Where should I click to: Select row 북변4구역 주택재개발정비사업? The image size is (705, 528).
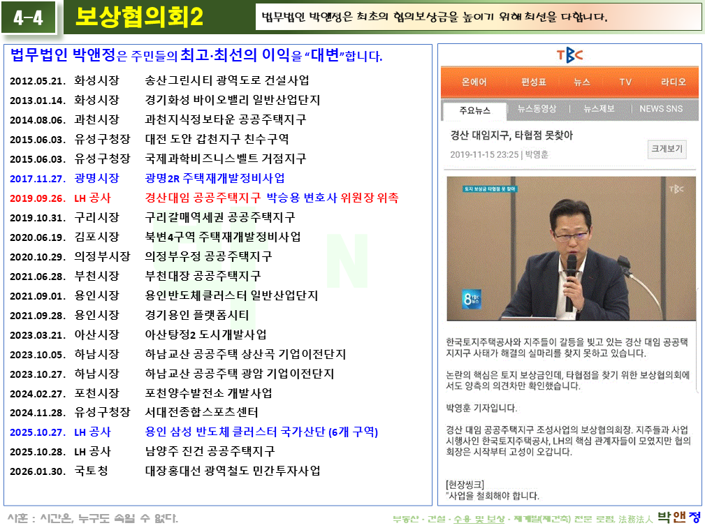155,237
